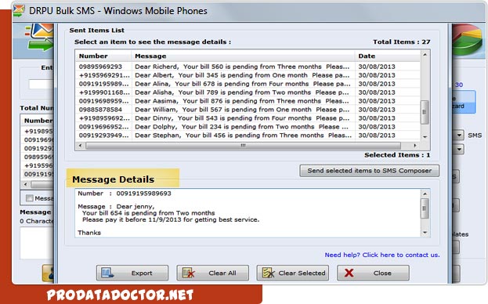The width and height of the screenshot is (488, 304).
Task: Click Message Details scroll up arrow
Action: [x=425, y=194]
